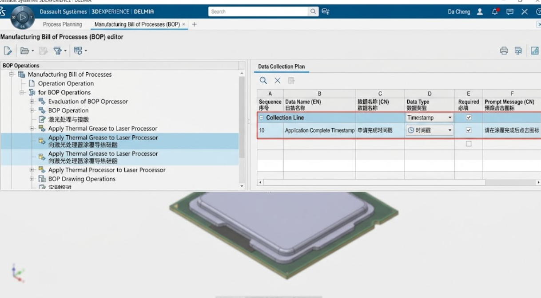Image resolution: width=541 pixels, height=298 pixels.
Task: Click the document icon of Operation Operation
Action: tap(32, 83)
